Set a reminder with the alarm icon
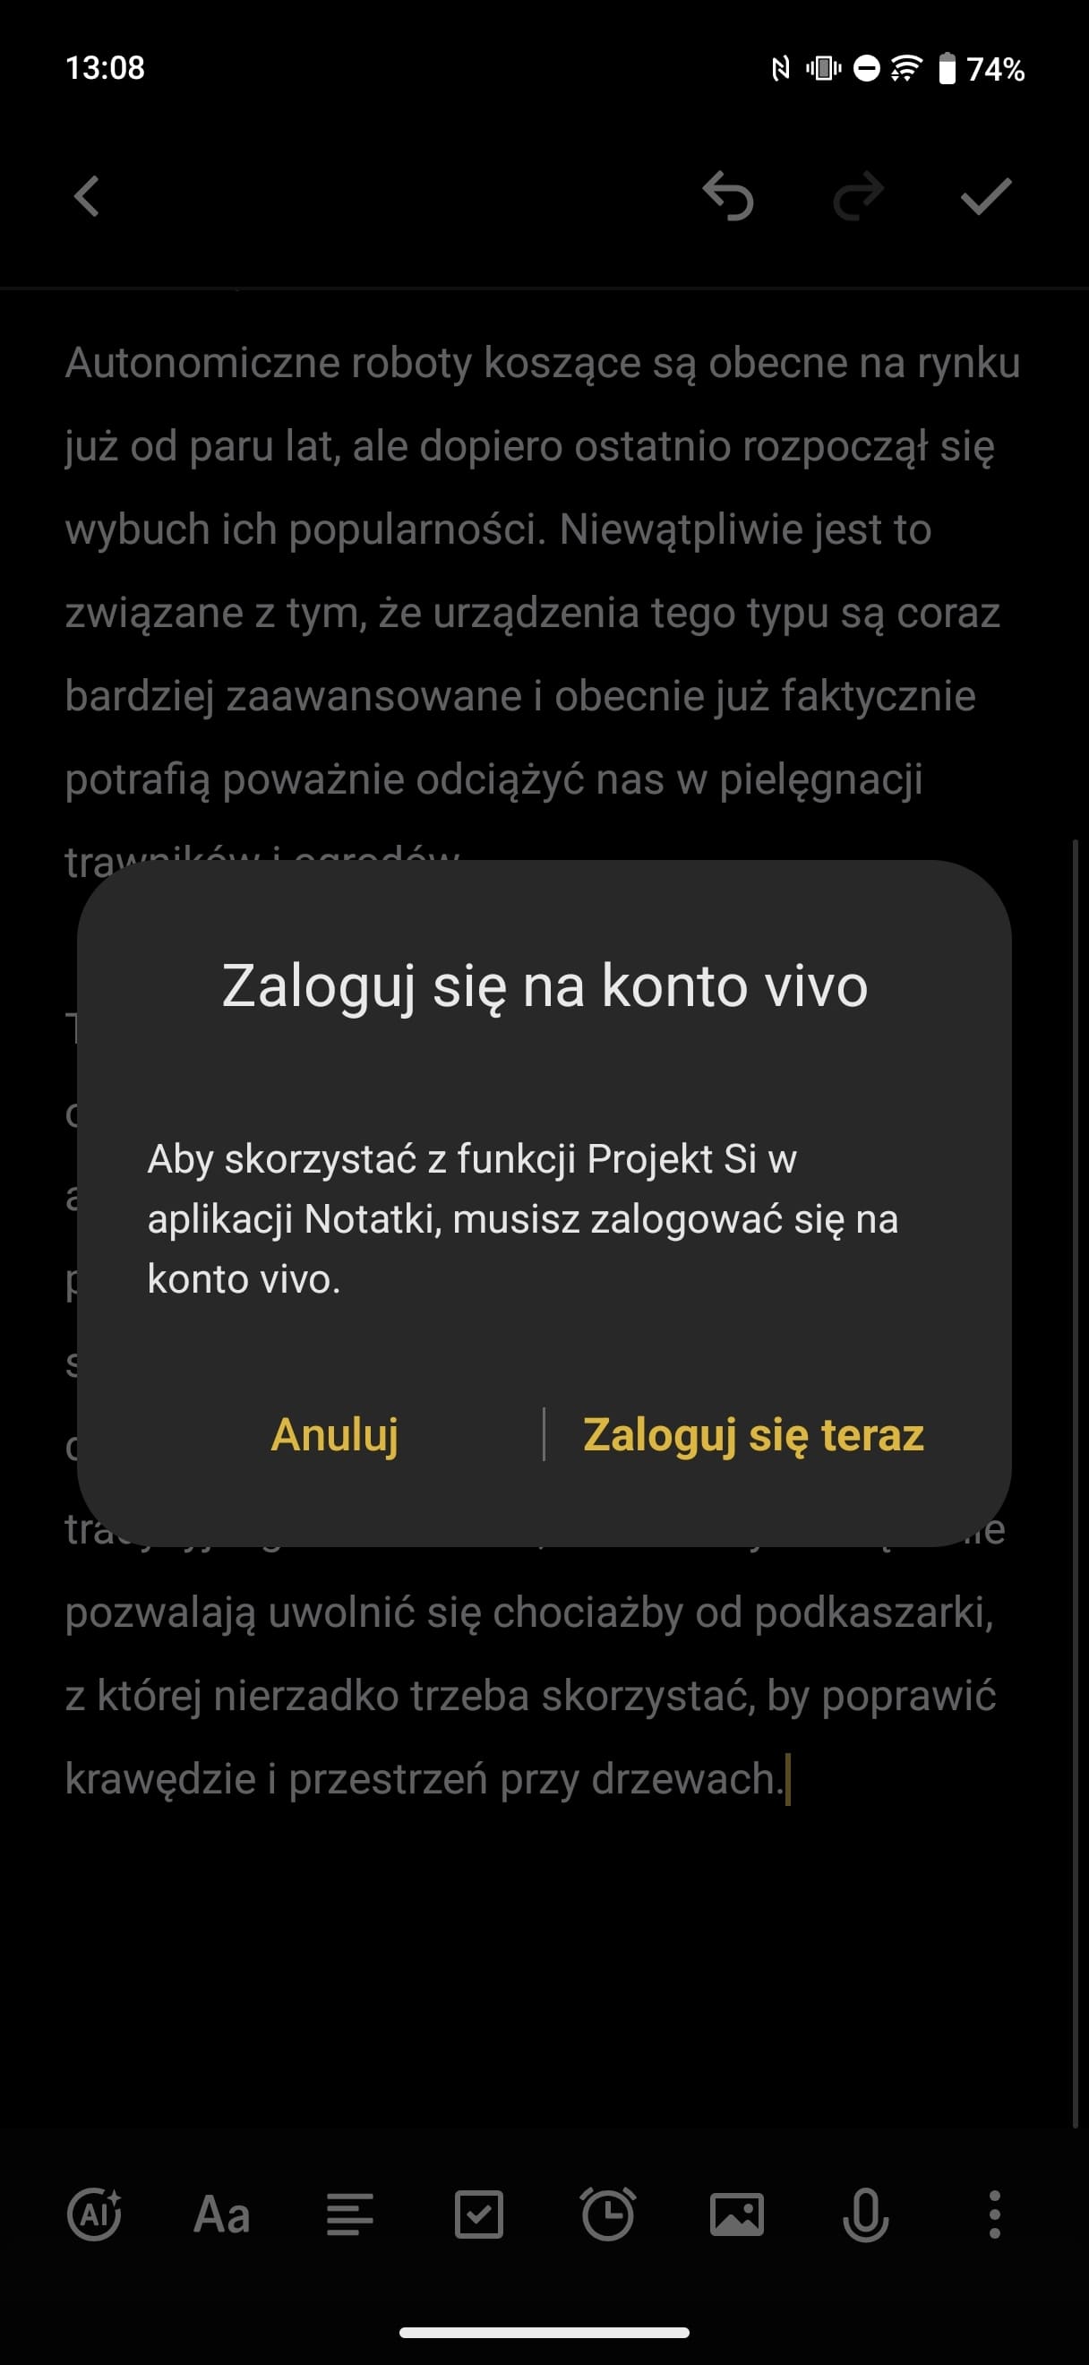Screen dimensions: 1089x2365 pyautogui.click(x=607, y=2214)
